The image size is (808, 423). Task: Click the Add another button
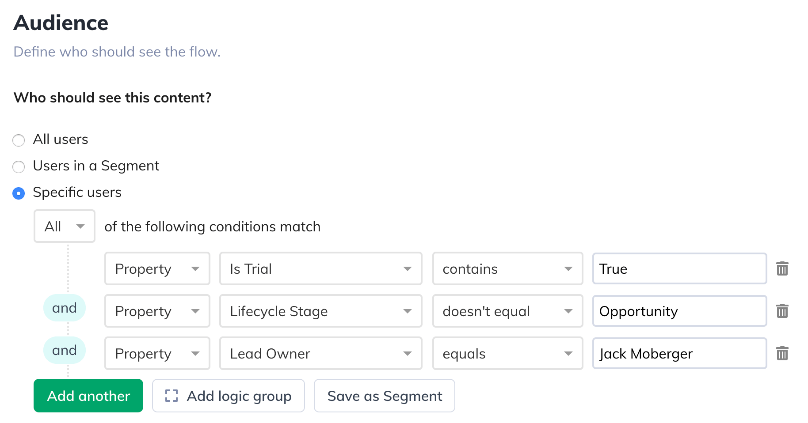pyautogui.click(x=88, y=396)
